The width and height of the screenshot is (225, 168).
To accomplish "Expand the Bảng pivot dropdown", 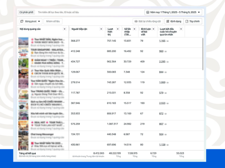I will click(x=31, y=21).
